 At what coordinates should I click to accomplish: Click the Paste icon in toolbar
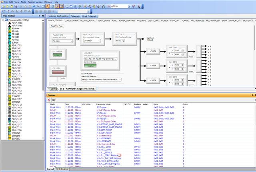[x=30, y=6]
